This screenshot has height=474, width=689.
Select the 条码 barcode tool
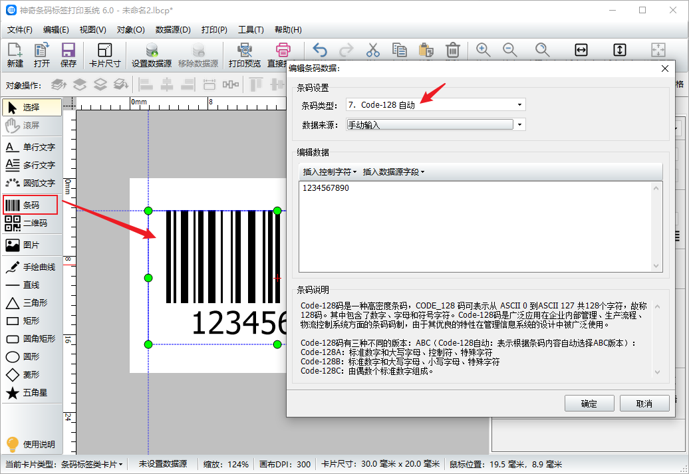pyautogui.click(x=31, y=205)
